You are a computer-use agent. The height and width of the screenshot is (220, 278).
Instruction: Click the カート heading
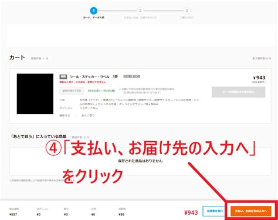tap(17, 58)
